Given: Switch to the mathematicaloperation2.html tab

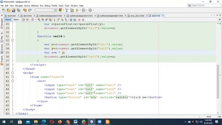Looking at the screenshot, I should (x=51, y=16).
